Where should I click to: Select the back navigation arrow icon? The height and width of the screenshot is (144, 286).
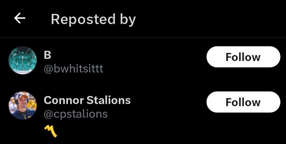pyautogui.click(x=20, y=18)
